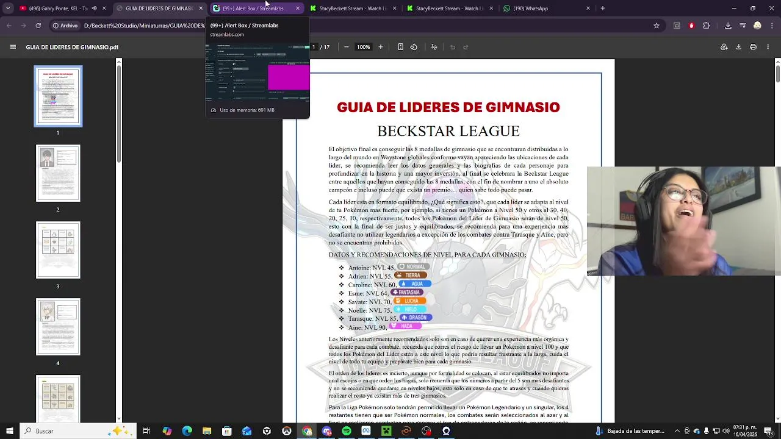Click the Archivo site info chip
Image resolution: width=781 pixels, height=439 pixels.
[x=65, y=26]
